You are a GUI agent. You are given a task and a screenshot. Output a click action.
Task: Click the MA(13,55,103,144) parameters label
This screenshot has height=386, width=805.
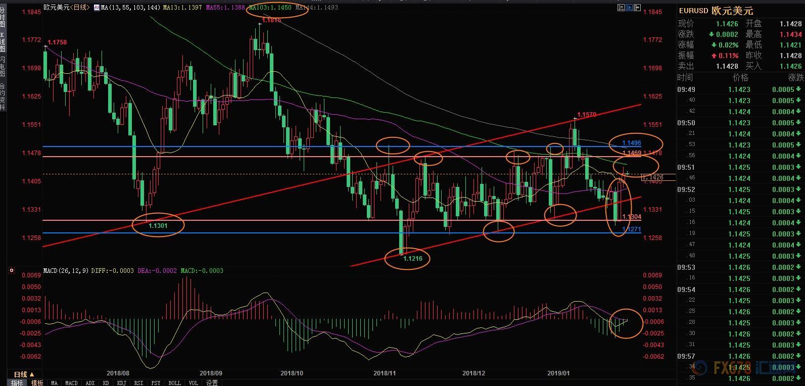tap(130, 8)
